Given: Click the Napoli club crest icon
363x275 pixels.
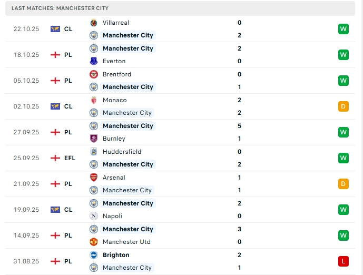Looking at the screenshot, I should [x=94, y=216].
